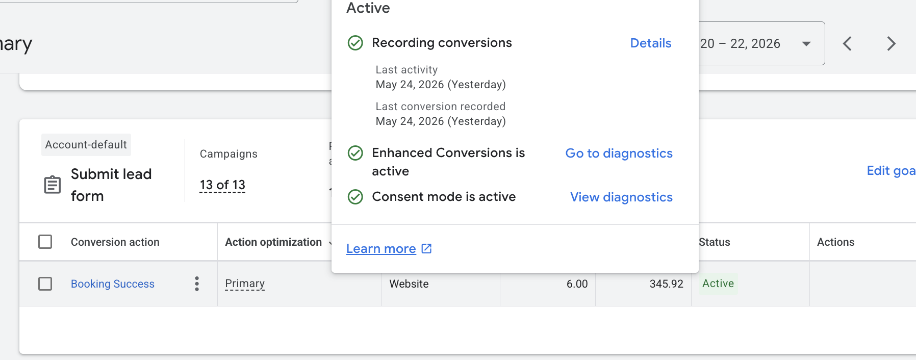Click the Campaigns label
This screenshot has height=360, width=916.
[228, 154]
